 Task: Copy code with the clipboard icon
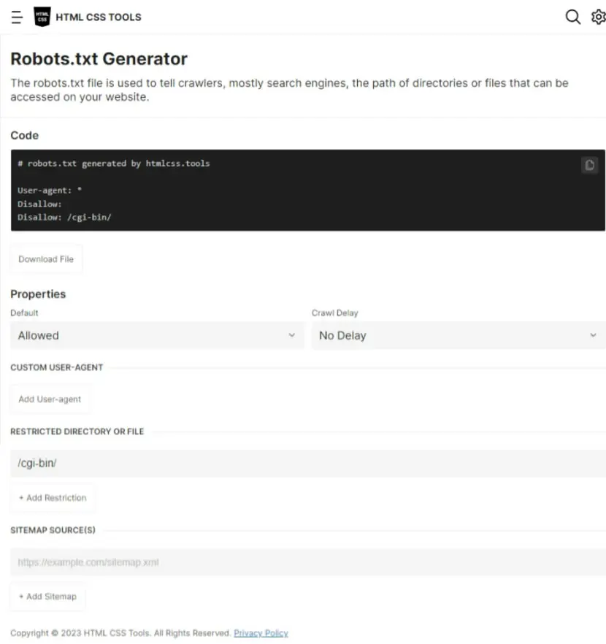coord(590,165)
